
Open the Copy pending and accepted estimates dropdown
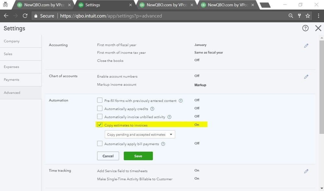click(x=139, y=134)
